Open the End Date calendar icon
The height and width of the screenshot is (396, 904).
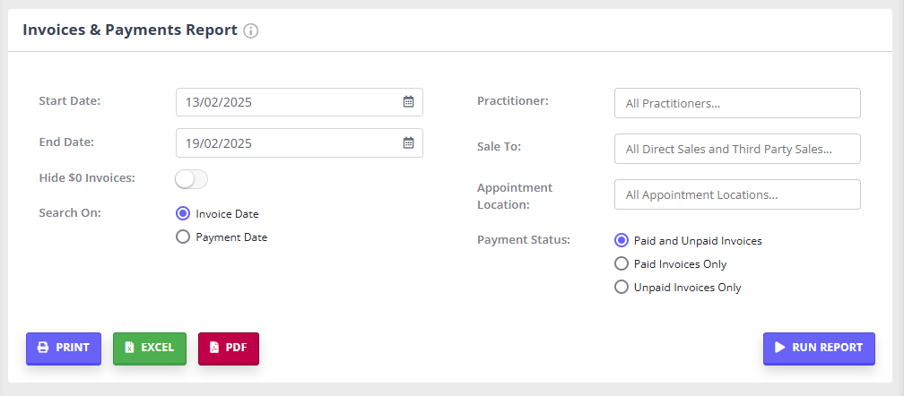click(x=408, y=142)
